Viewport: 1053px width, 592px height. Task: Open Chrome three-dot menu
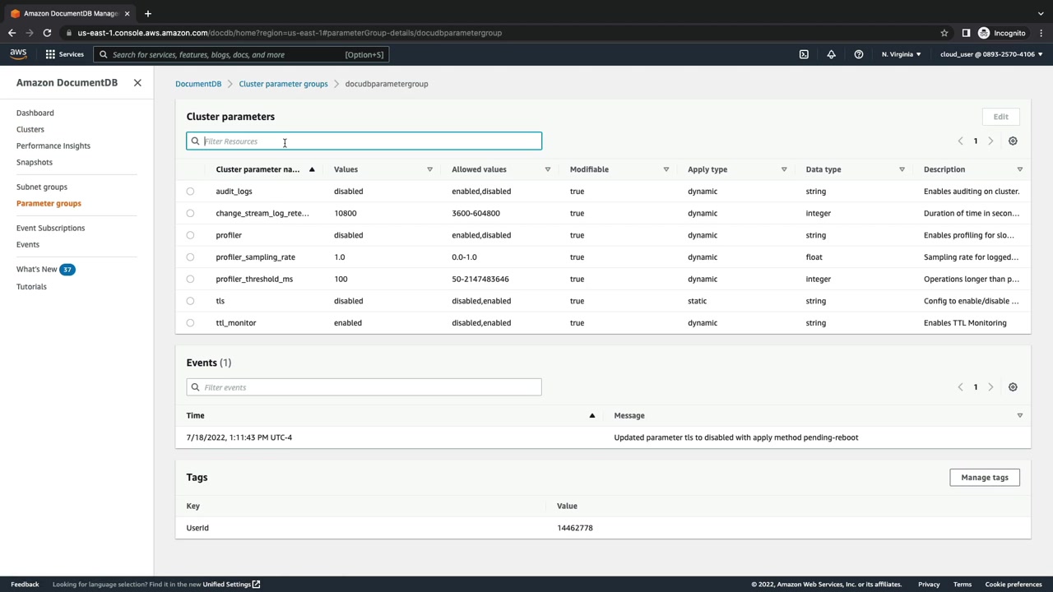[1041, 33]
